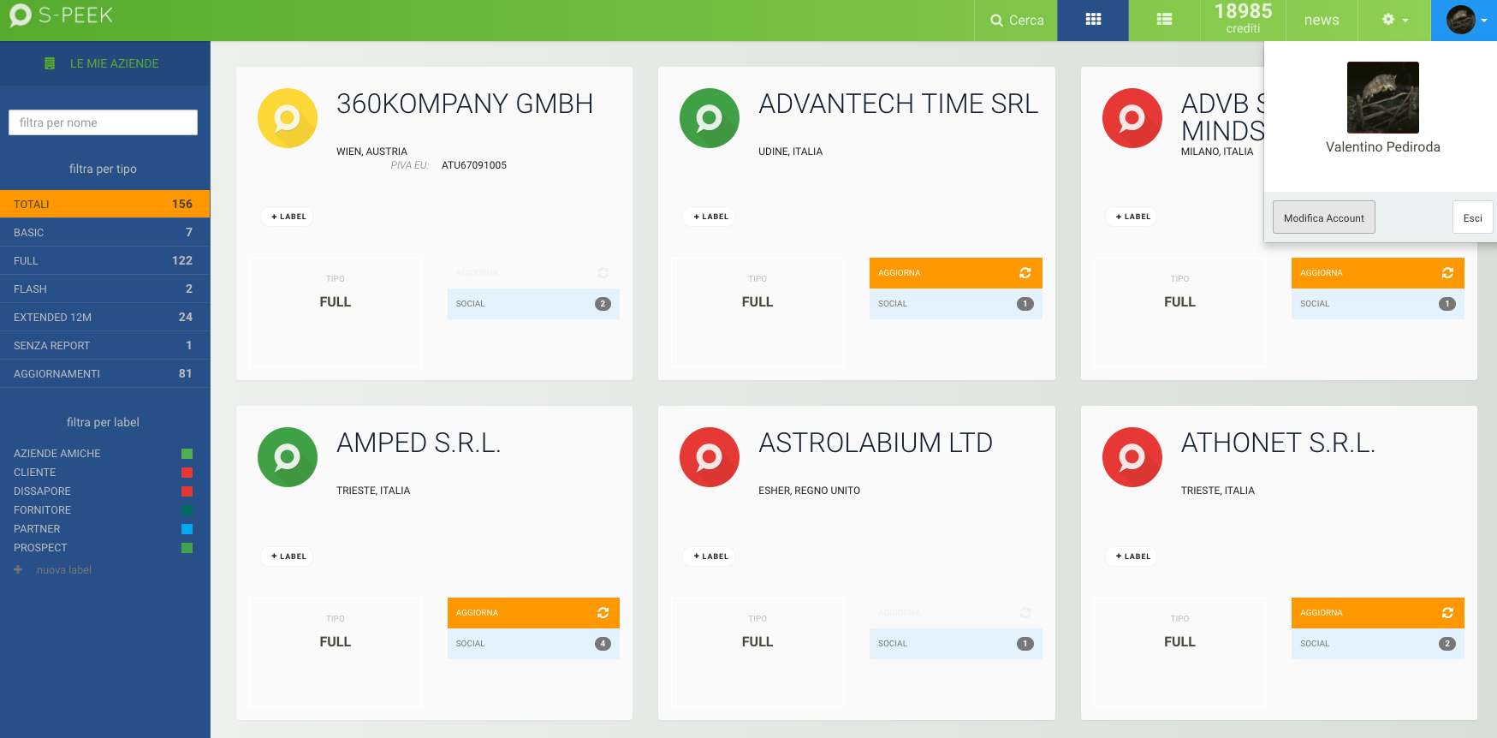This screenshot has width=1497, height=738.
Task: Open ASTROLABIUM LTD red icon
Action: 710,457
